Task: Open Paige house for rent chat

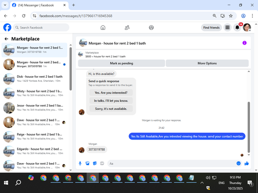Action: 34,137
